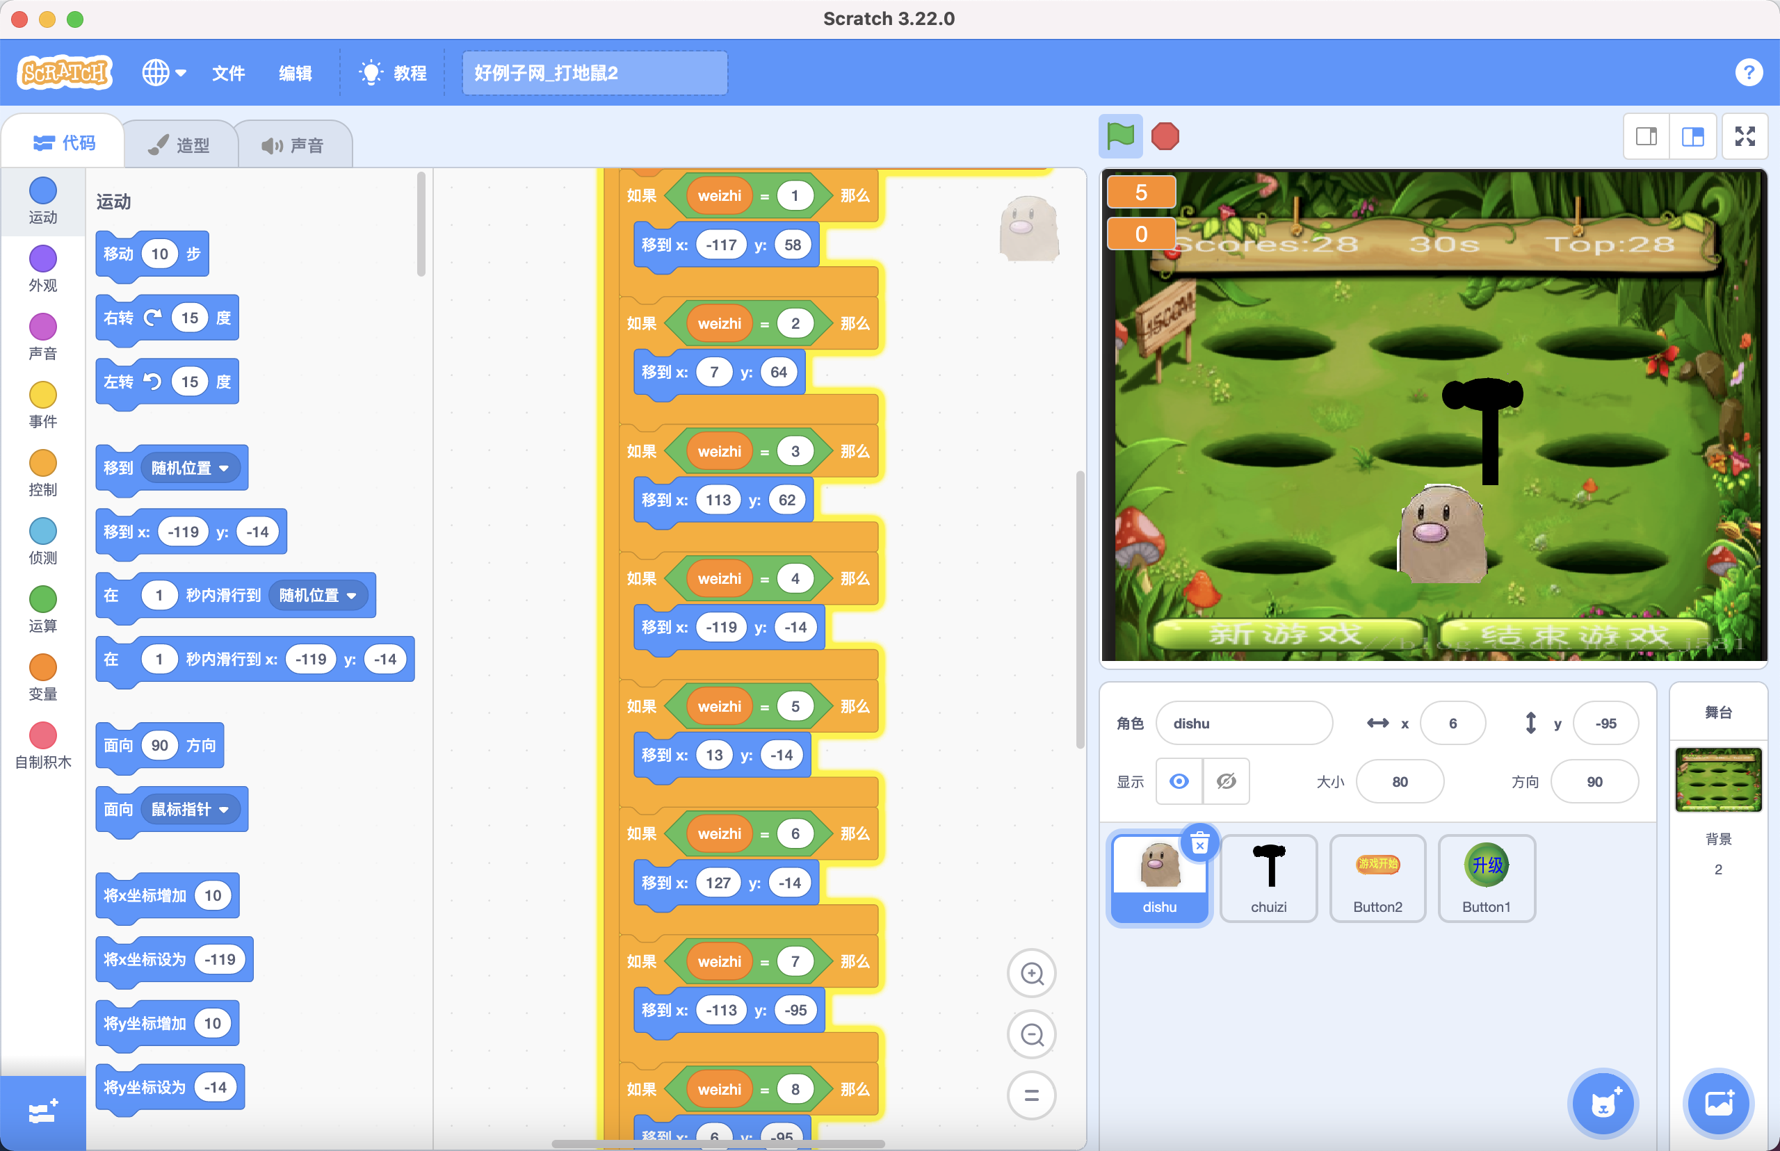Select the chuizi sprite thumbnail
The image size is (1780, 1151).
1269,879
